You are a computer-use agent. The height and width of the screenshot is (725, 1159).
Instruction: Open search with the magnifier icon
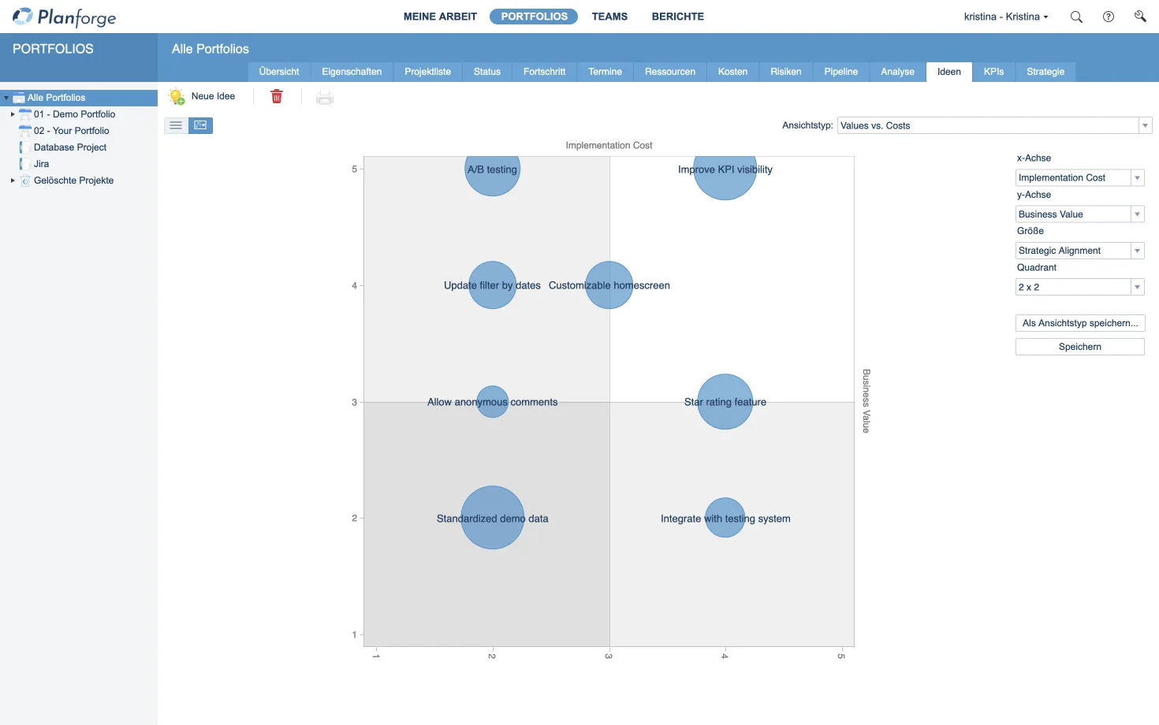(x=1075, y=16)
